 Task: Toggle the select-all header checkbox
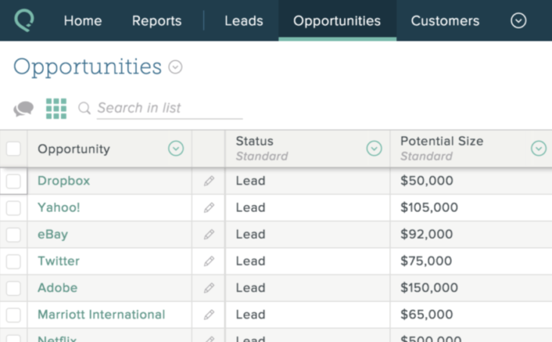click(x=13, y=148)
